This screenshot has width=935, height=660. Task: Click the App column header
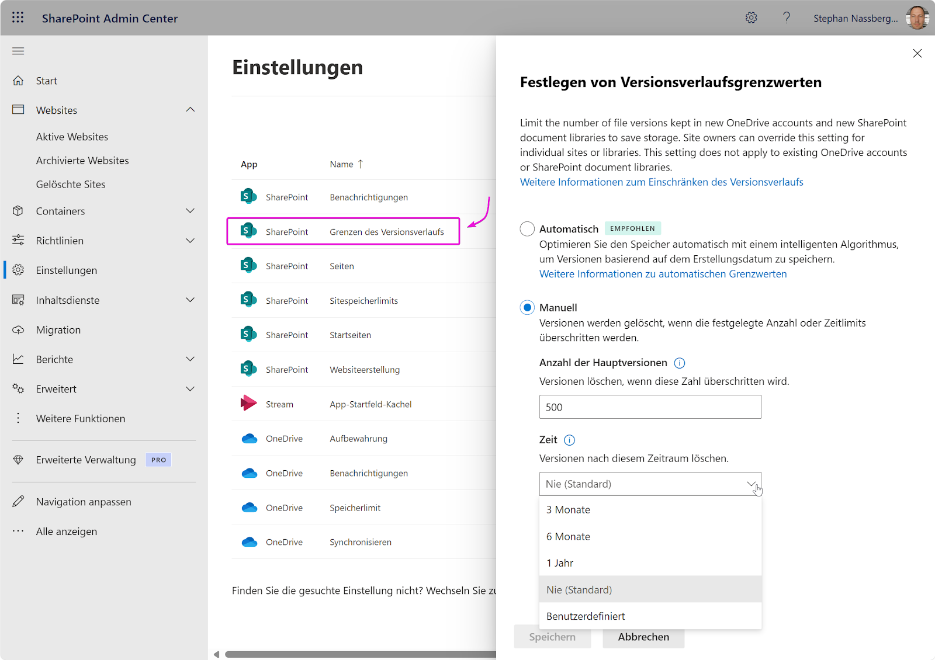click(x=249, y=164)
